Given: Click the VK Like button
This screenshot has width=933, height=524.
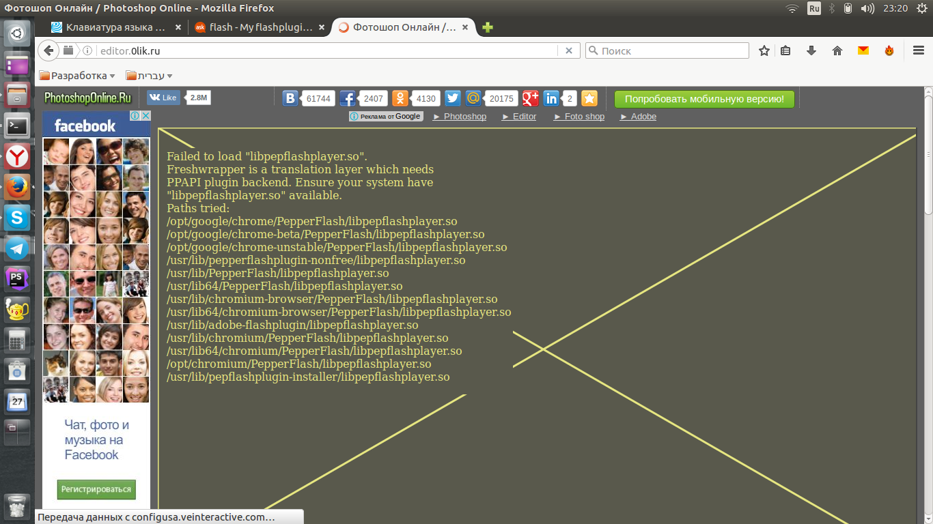Looking at the screenshot, I should click(164, 98).
